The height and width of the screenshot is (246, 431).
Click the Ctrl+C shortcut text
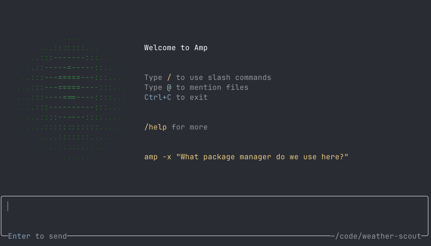pyautogui.click(x=158, y=97)
